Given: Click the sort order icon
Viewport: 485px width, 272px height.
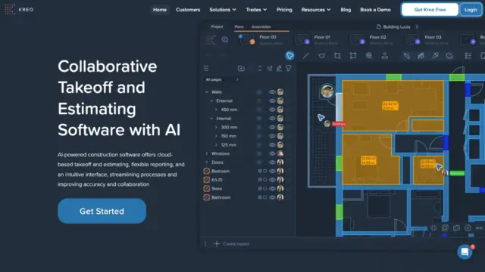Looking at the screenshot, I should coord(270,69).
